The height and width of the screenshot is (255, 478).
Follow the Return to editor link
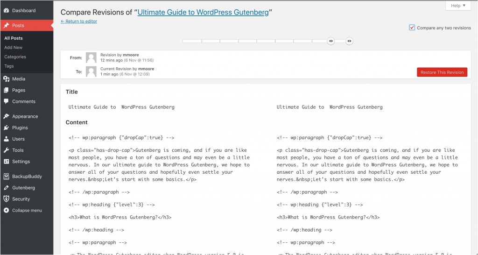pos(79,21)
